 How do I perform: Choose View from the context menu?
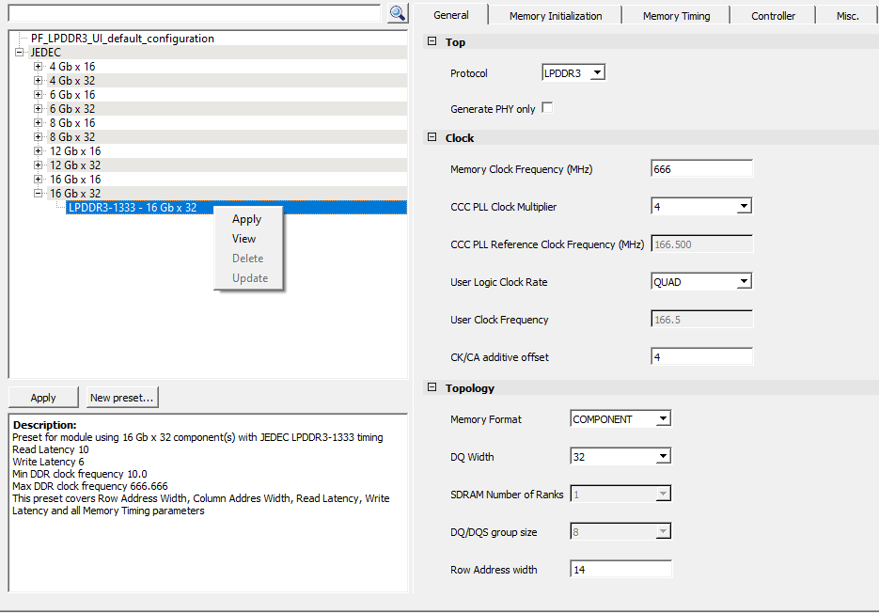pyautogui.click(x=243, y=239)
